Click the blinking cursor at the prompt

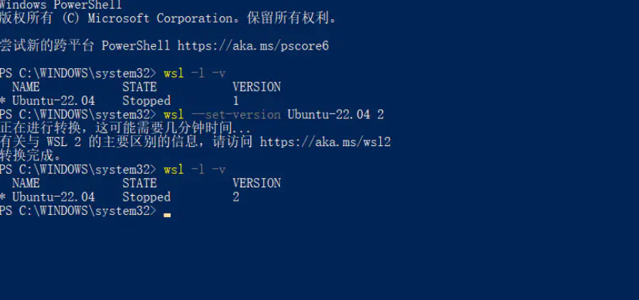coord(167,215)
